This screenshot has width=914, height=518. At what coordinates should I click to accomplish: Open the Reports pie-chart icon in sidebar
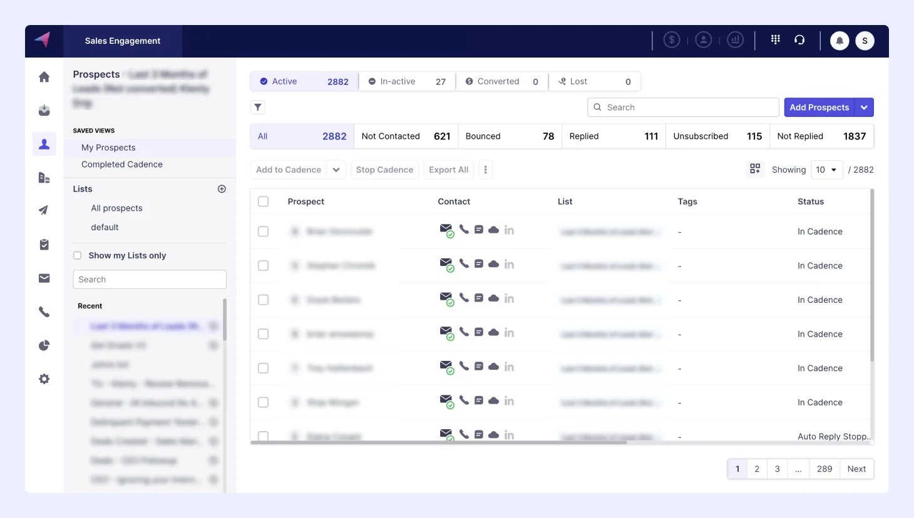(x=44, y=345)
